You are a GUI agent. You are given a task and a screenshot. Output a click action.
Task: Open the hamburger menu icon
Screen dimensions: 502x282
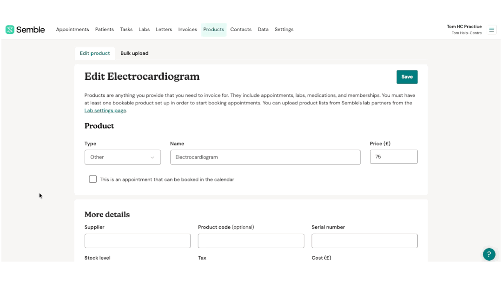coord(491,30)
